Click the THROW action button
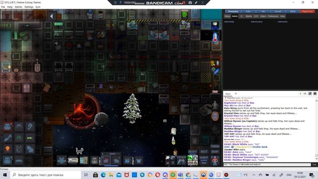 tap(215, 146)
